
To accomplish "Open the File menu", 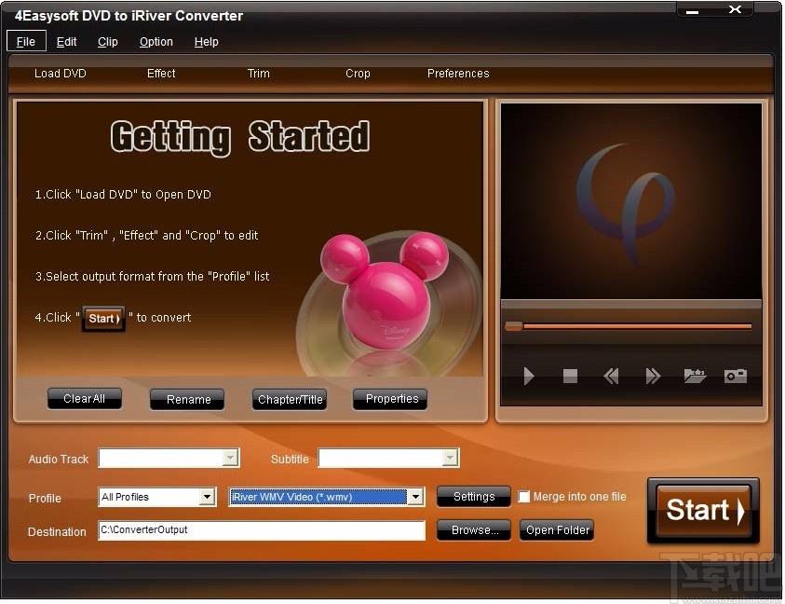I will 26,42.
